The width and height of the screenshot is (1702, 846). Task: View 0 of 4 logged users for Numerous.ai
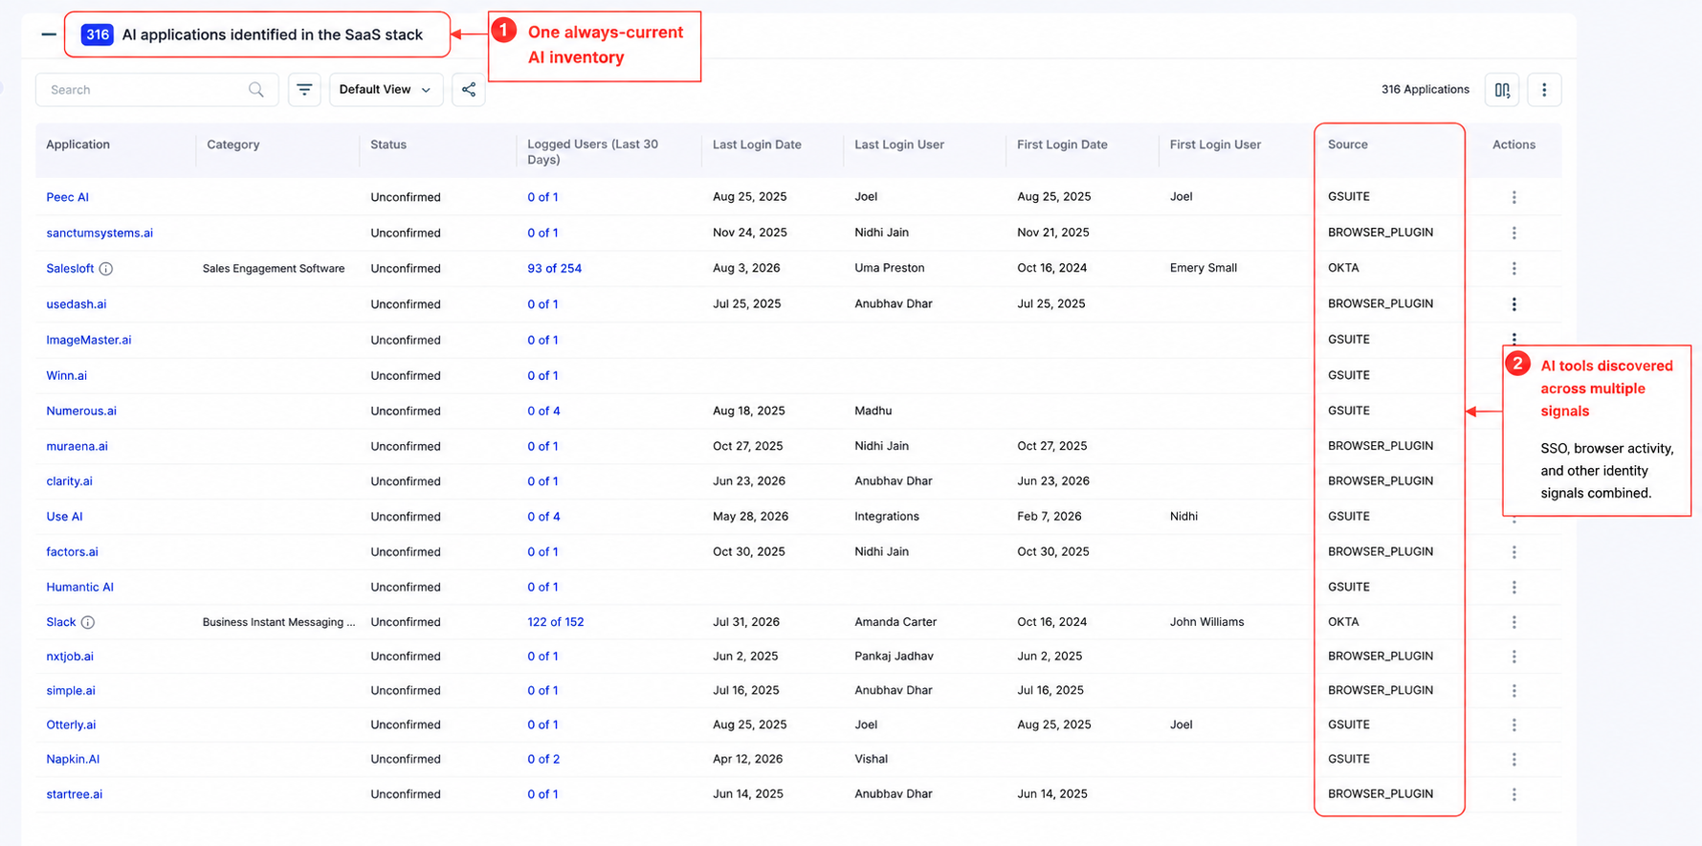point(543,412)
